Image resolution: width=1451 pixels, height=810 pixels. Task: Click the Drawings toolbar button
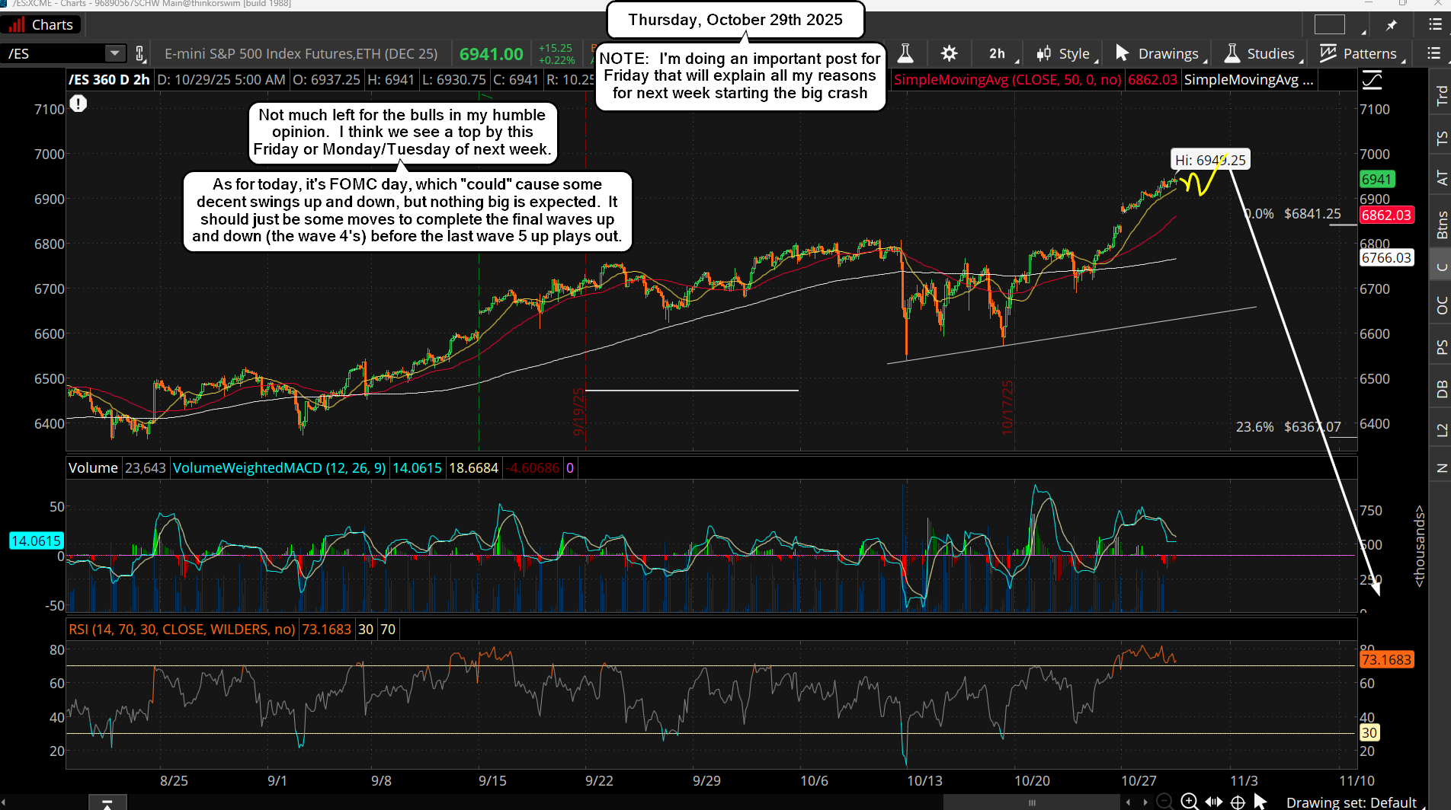1158,53
